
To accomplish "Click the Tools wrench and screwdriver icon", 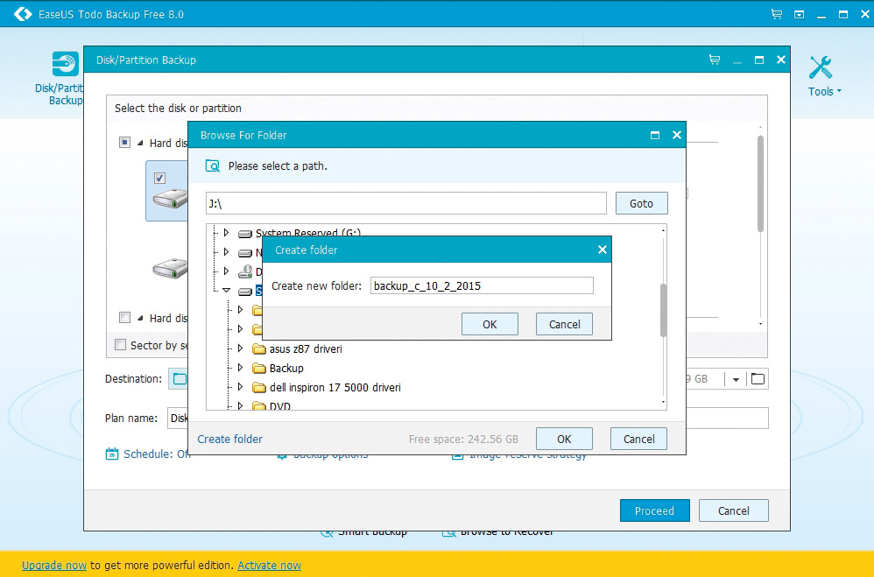I will point(820,67).
